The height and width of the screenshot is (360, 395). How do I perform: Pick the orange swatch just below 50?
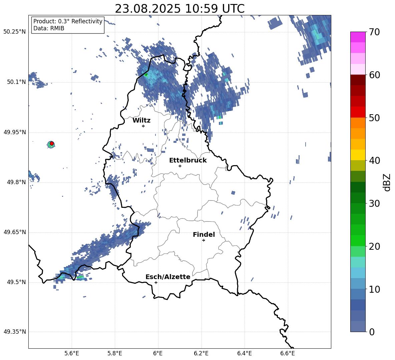pos(358,123)
